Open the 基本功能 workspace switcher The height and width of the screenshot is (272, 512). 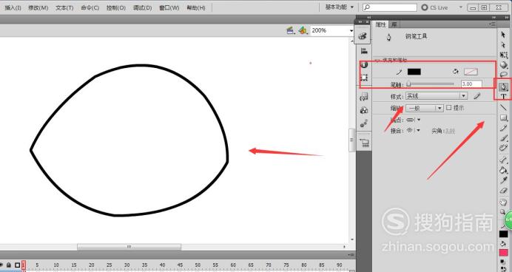coord(340,7)
